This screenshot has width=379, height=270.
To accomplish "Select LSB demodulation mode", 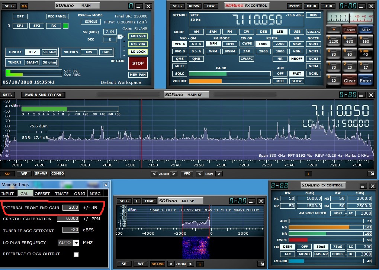I will click(x=280, y=32).
